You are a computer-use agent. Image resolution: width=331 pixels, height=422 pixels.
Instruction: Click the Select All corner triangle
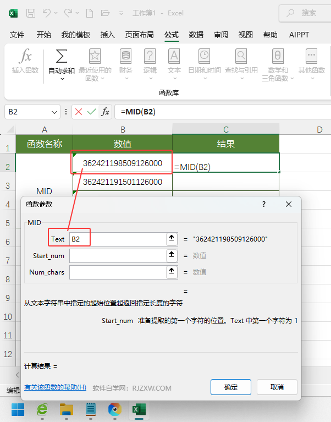click(10, 129)
